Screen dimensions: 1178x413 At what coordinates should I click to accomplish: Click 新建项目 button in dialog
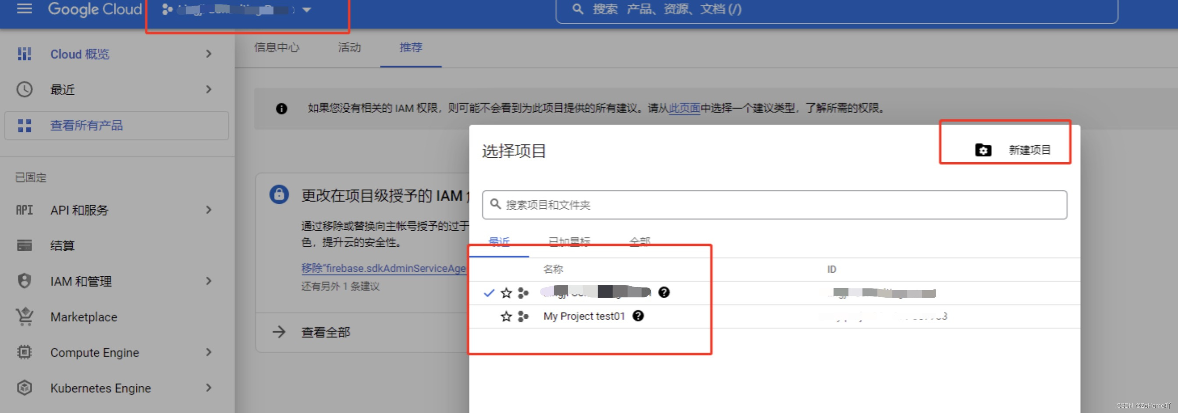(1013, 150)
